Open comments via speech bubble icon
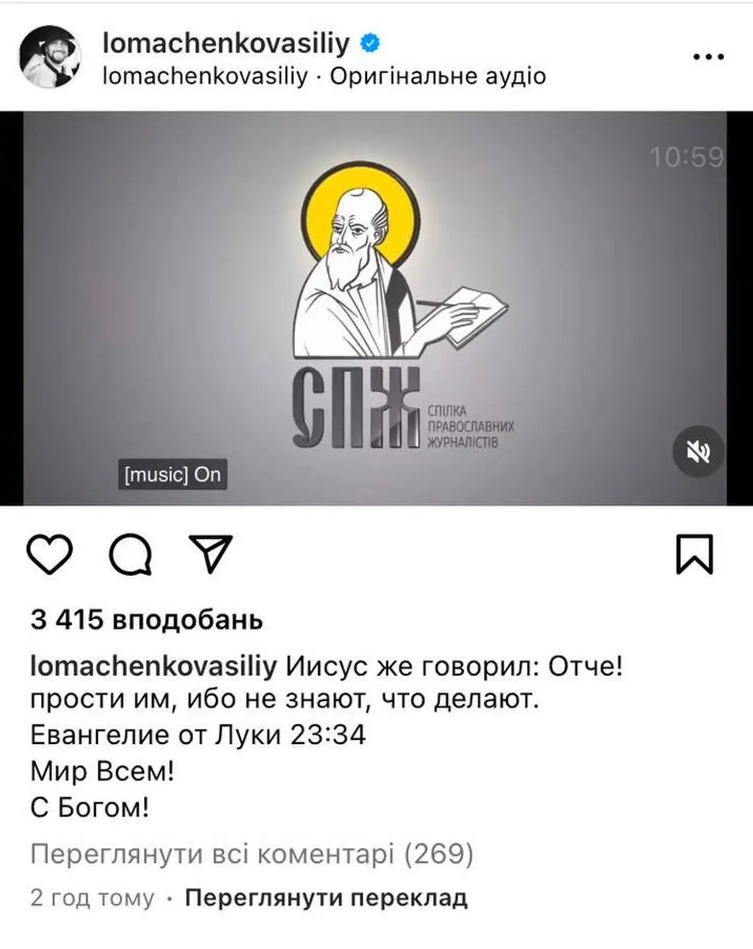 click(130, 554)
